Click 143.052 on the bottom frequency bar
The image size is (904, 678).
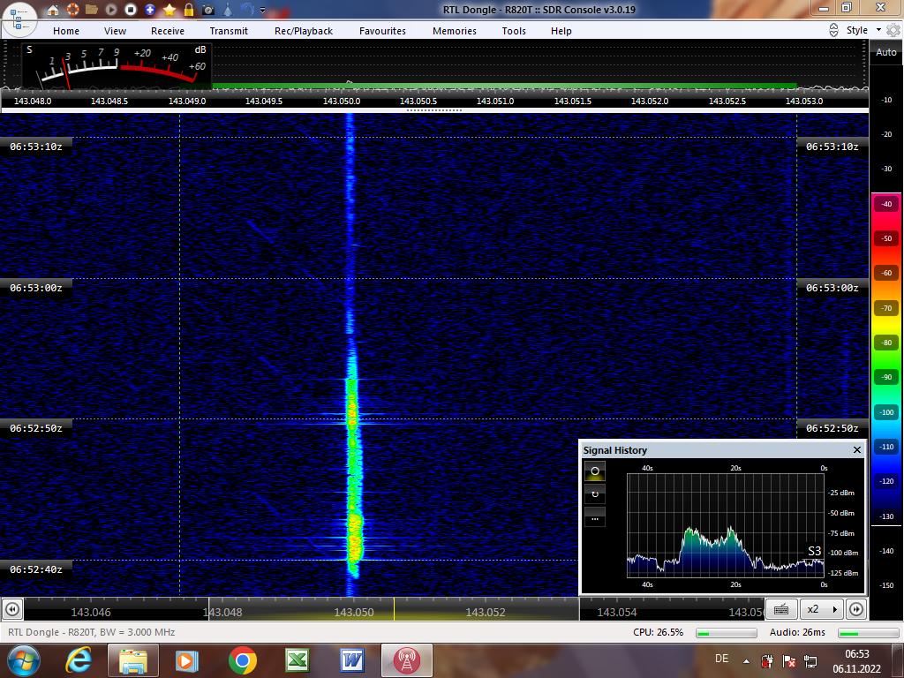(x=486, y=613)
